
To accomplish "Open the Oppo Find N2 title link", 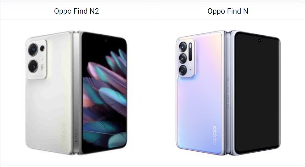I will point(76,11).
